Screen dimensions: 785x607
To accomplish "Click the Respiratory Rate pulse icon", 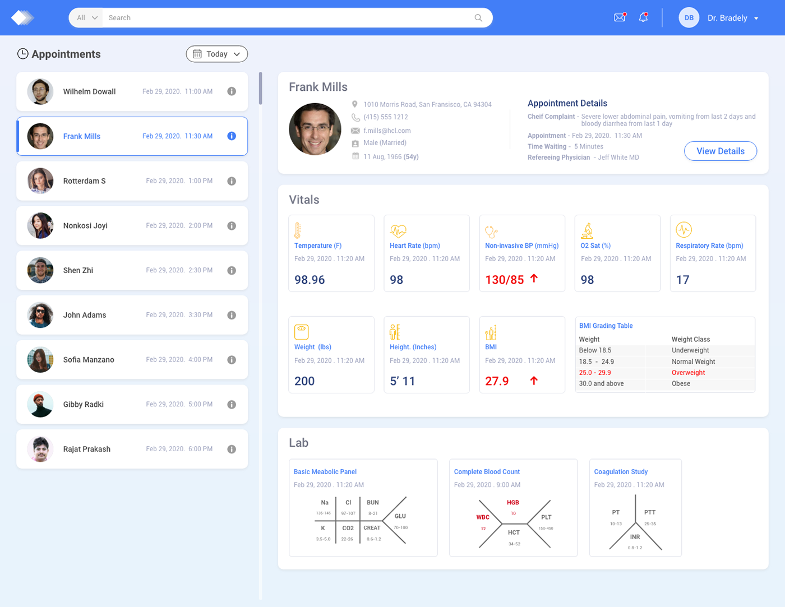I will coord(684,230).
